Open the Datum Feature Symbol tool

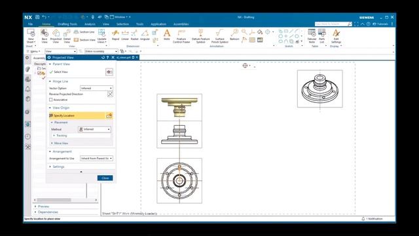pyautogui.click(x=201, y=36)
